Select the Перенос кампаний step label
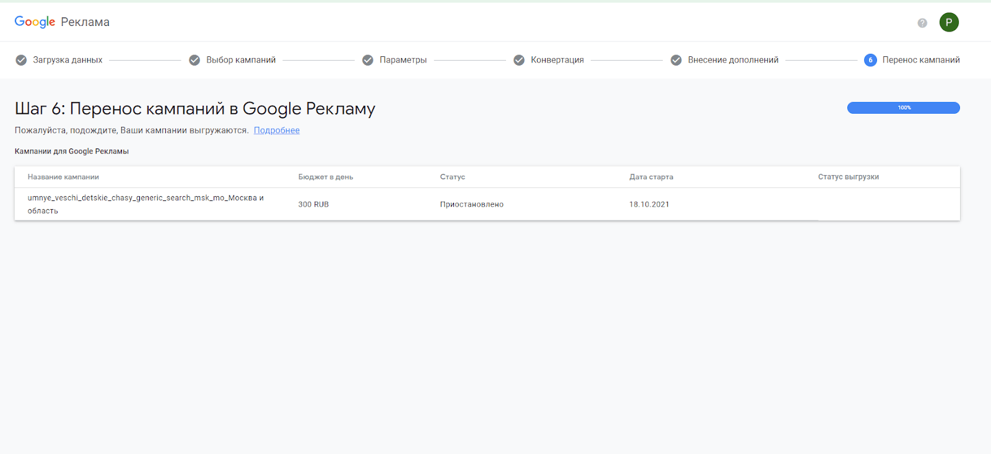Viewport: 991px width, 454px height. [921, 60]
